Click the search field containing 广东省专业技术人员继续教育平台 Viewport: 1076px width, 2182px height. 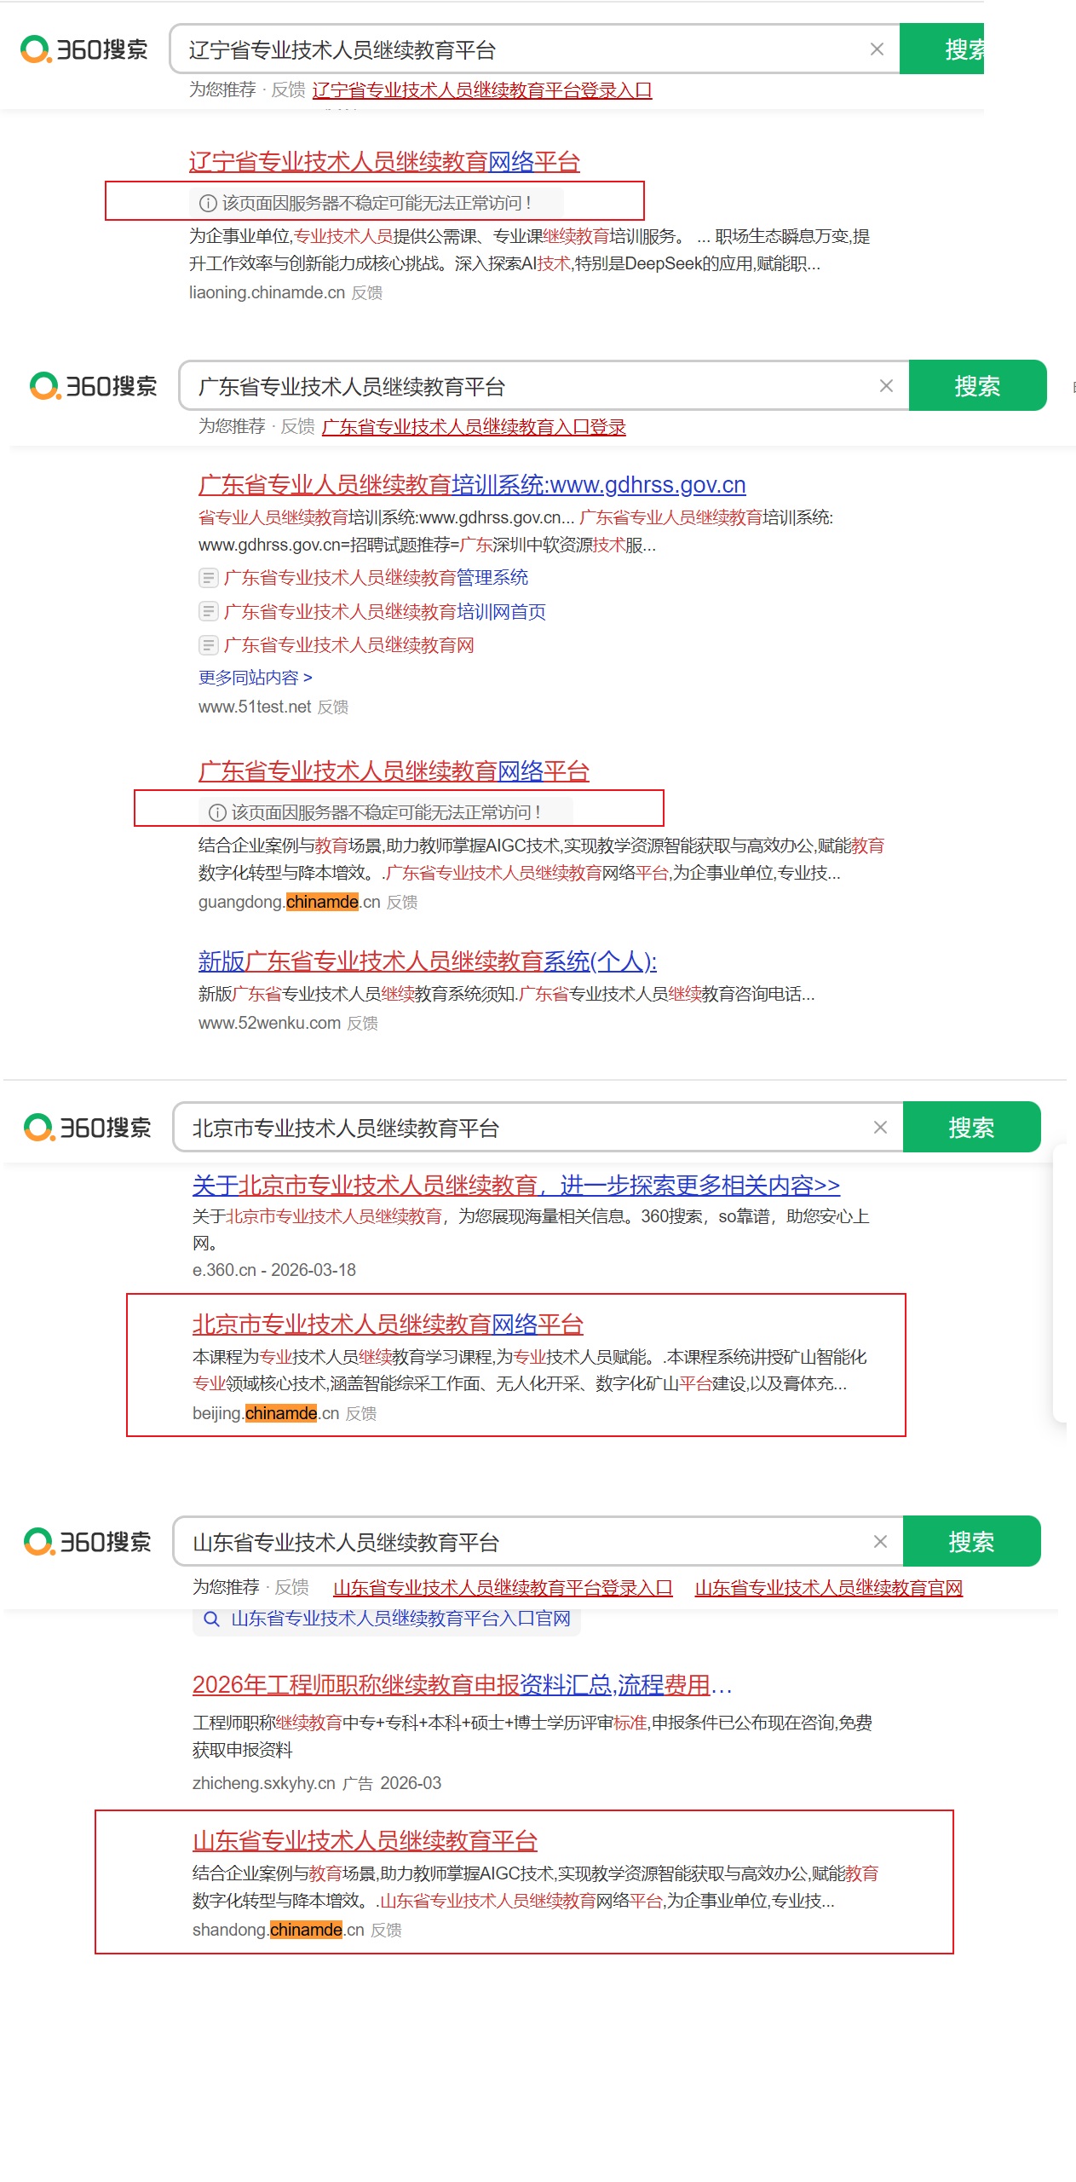(544, 386)
